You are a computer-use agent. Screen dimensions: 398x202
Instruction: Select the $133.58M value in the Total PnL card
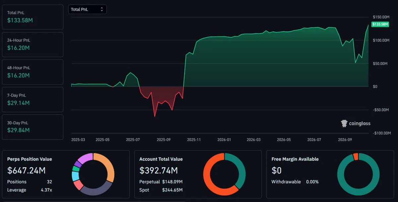pyautogui.click(x=20, y=20)
